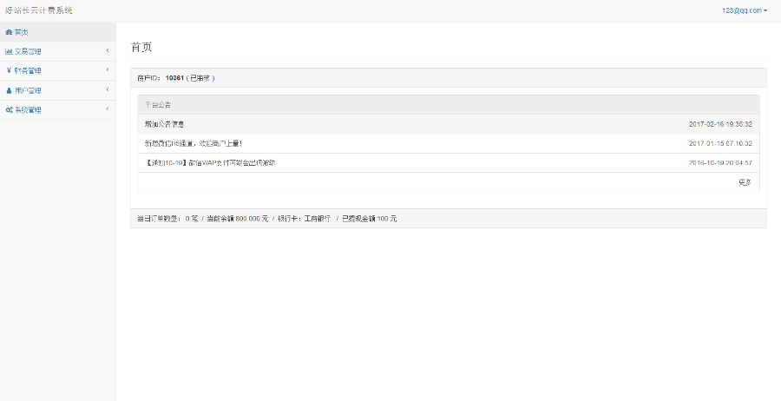Open the 微信WAP支付 notice announcement
Image resolution: width=781 pixels, height=401 pixels.
tap(210, 163)
